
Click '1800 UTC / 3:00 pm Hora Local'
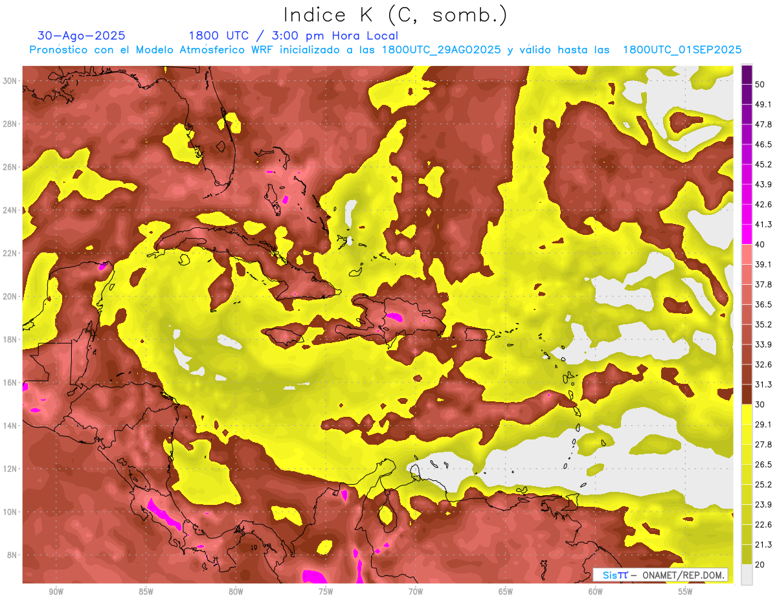293,36
